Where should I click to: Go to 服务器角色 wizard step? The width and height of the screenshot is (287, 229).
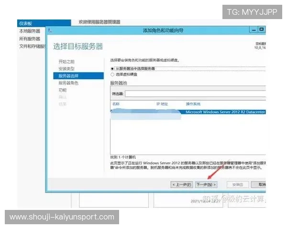68,83
